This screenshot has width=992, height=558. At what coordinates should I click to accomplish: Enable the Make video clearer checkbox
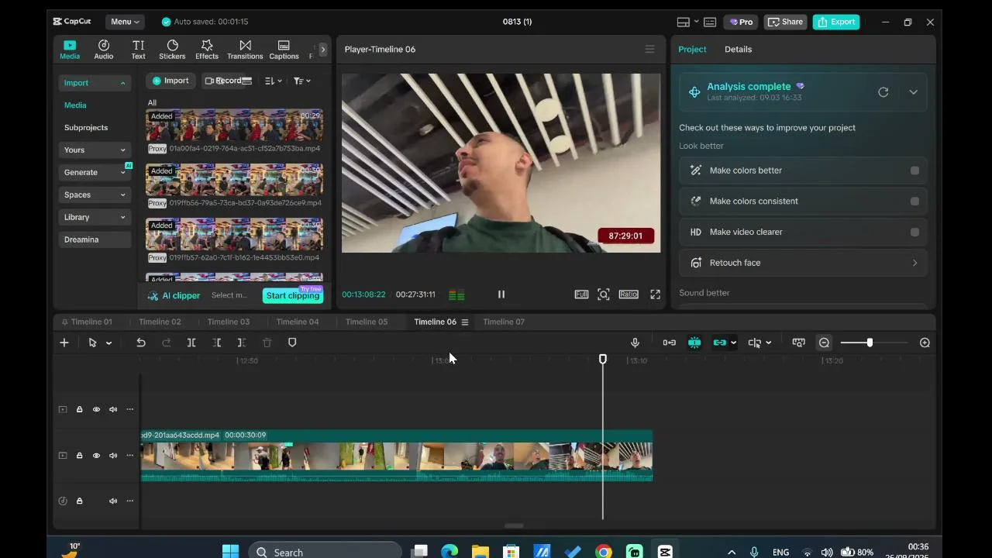click(x=914, y=232)
